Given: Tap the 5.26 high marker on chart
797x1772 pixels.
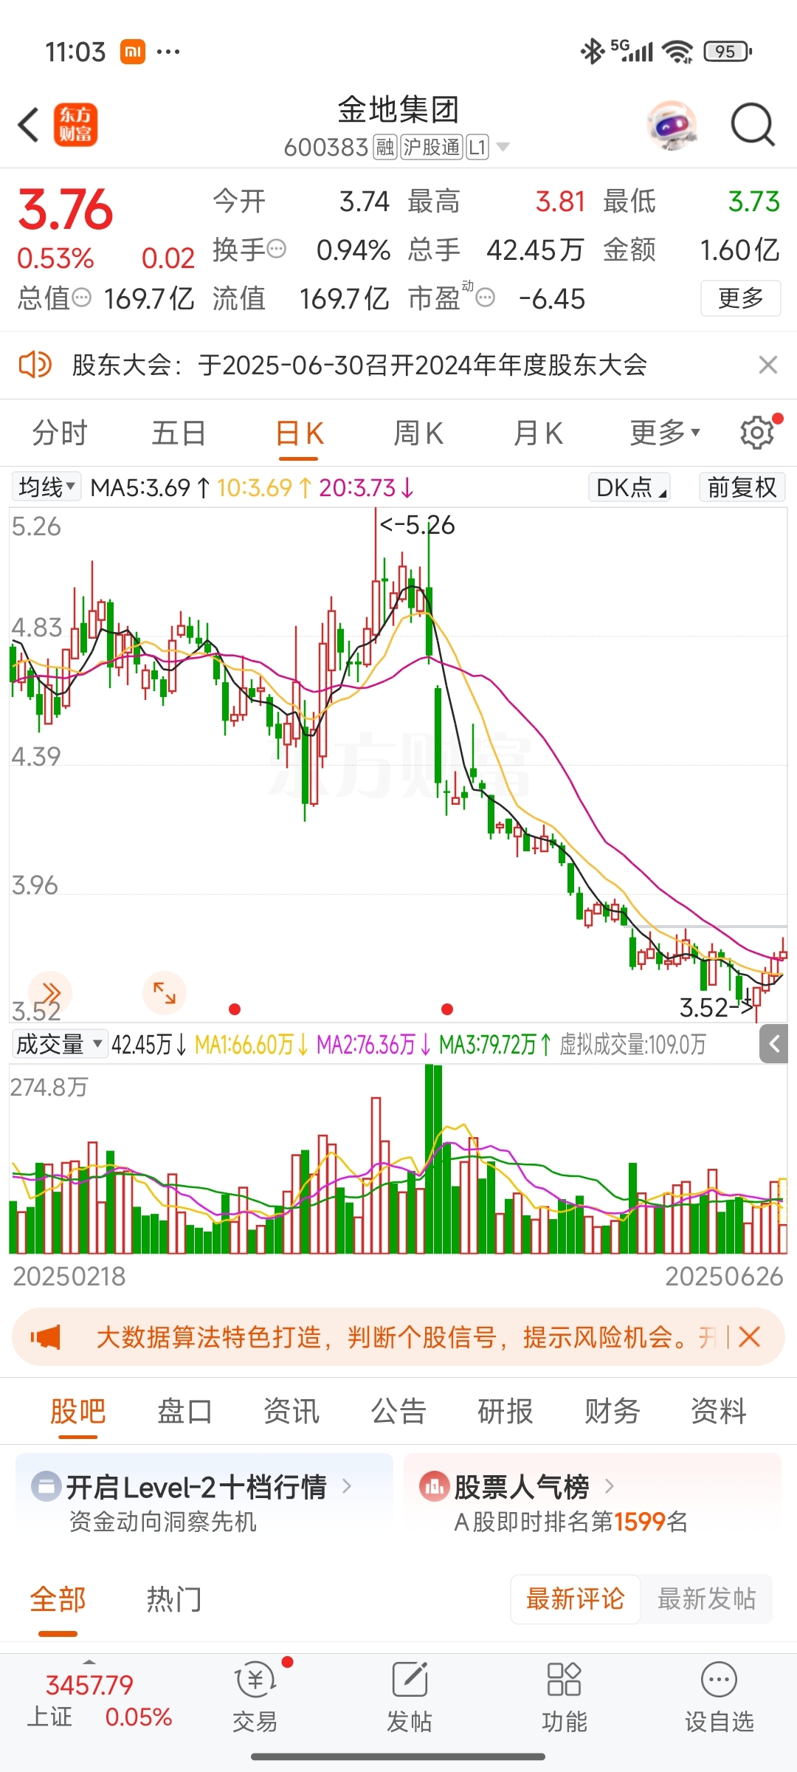Looking at the screenshot, I should point(417,525).
